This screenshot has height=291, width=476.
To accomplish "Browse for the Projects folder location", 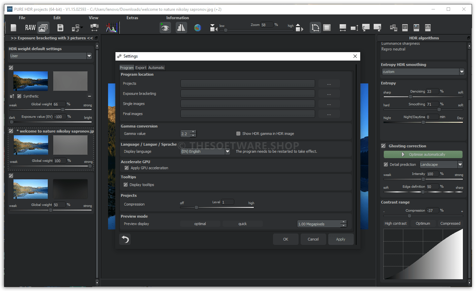I will pos(329,83).
